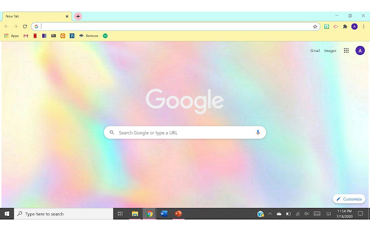The height and width of the screenshot is (231, 370).
Task: Open the Customize button
Action: (349, 199)
